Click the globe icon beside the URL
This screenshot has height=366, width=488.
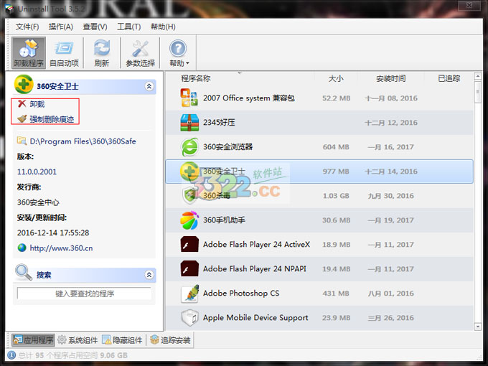(x=22, y=248)
